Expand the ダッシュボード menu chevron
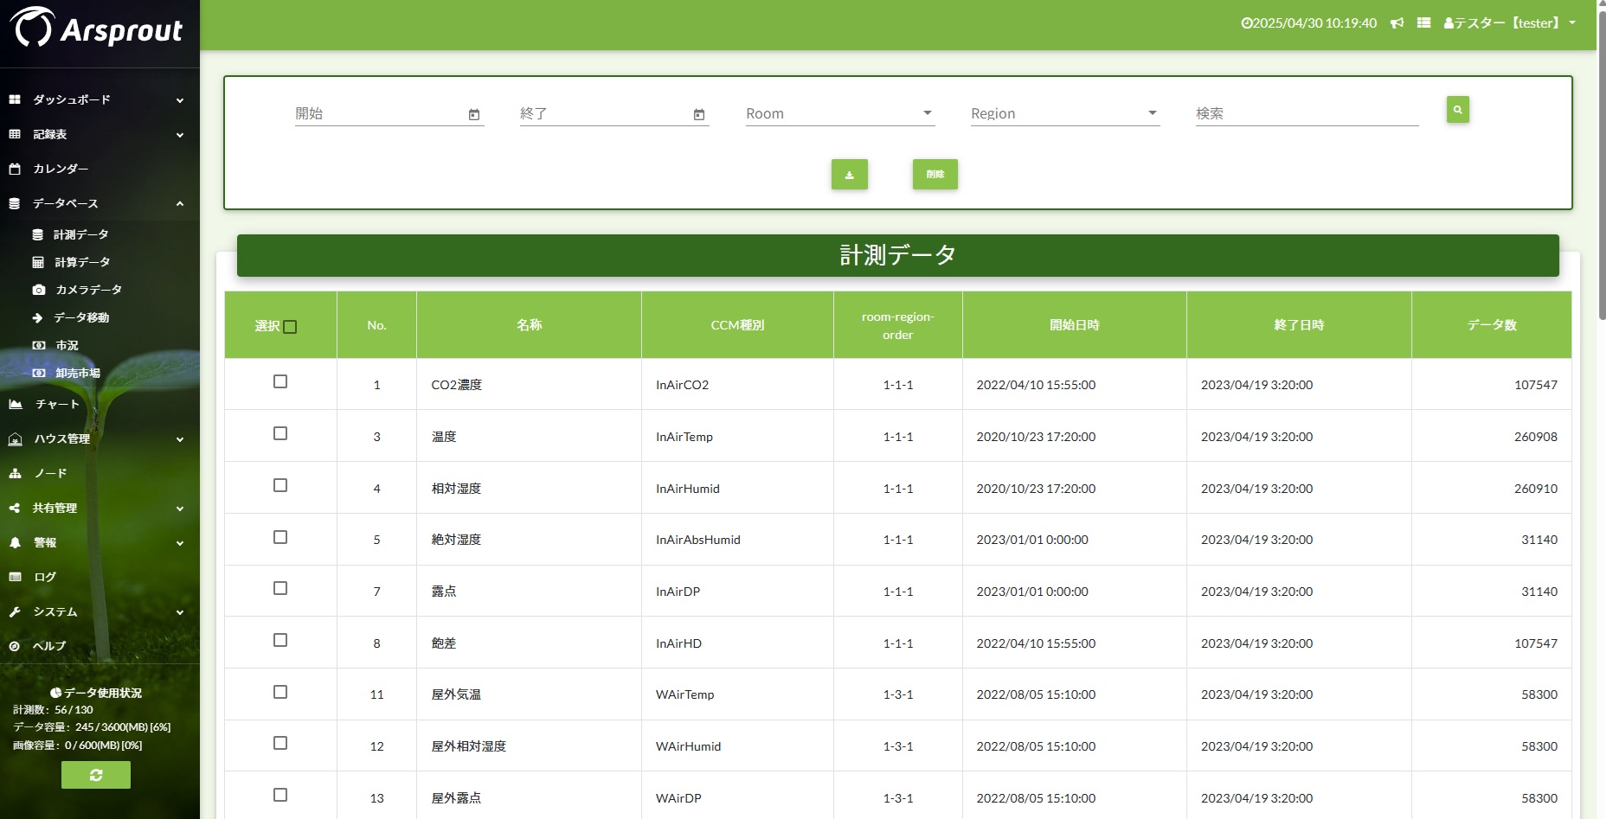 180,100
